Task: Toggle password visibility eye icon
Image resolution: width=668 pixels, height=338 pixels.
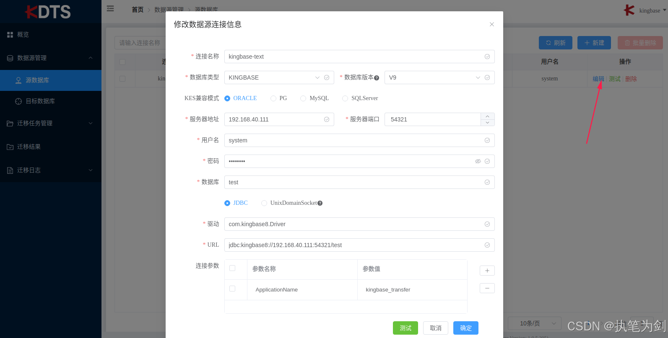Action: pos(478,161)
